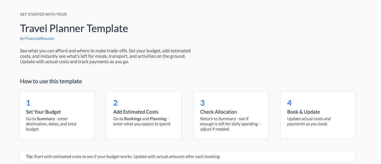The image size is (381, 164).
Task: Click the Return to Summary description text
Action: coord(230,124)
